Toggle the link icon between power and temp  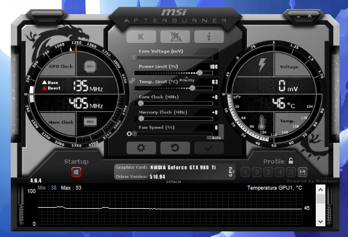tap(132, 81)
